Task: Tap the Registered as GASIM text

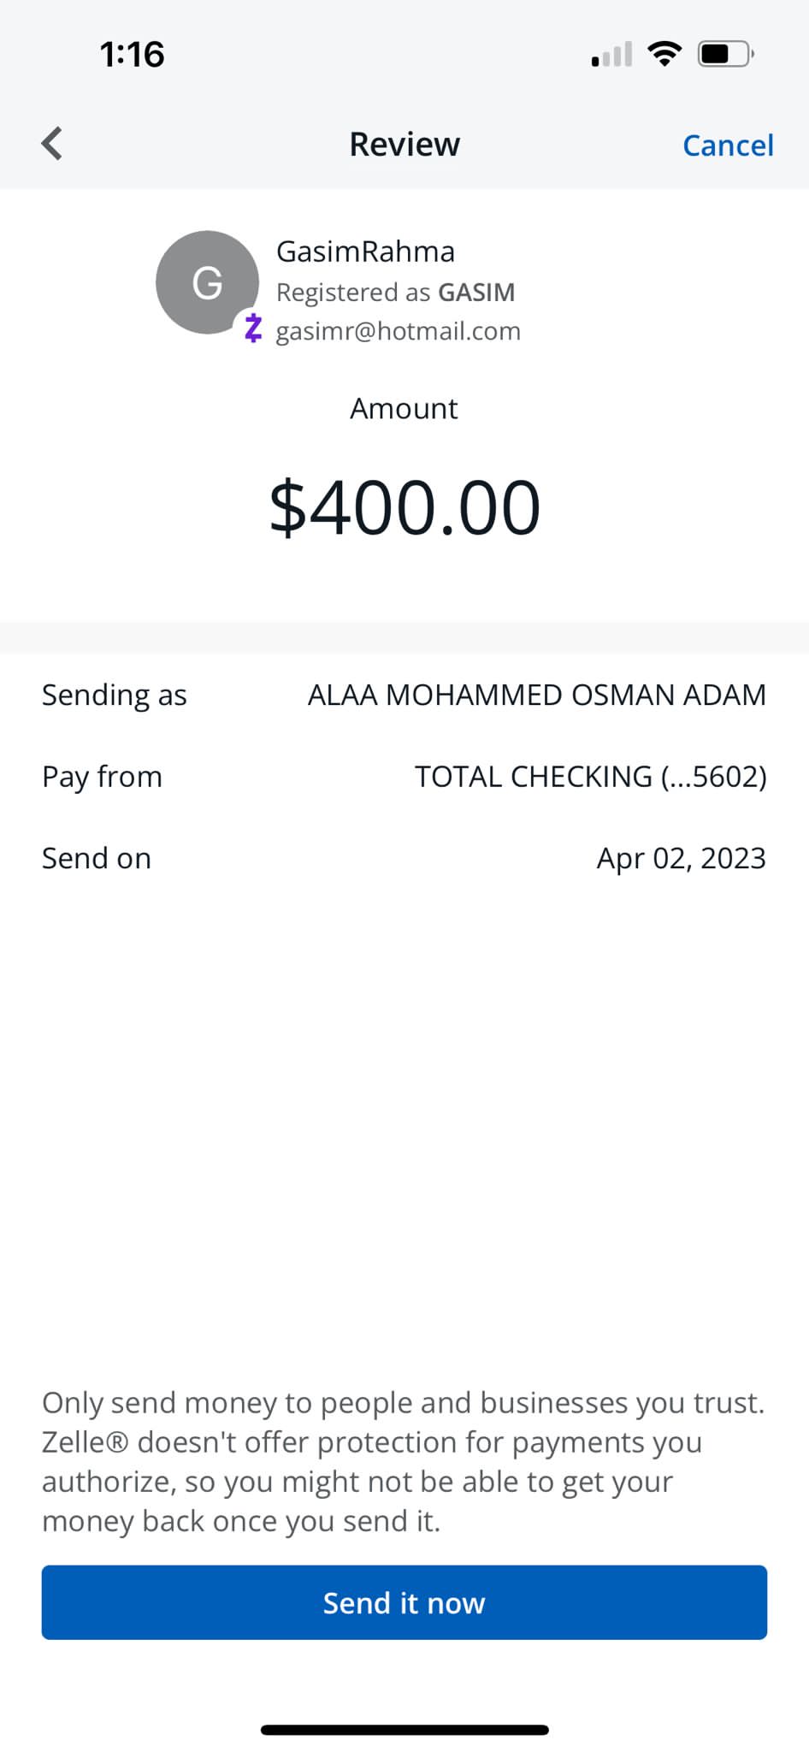Action: (395, 293)
